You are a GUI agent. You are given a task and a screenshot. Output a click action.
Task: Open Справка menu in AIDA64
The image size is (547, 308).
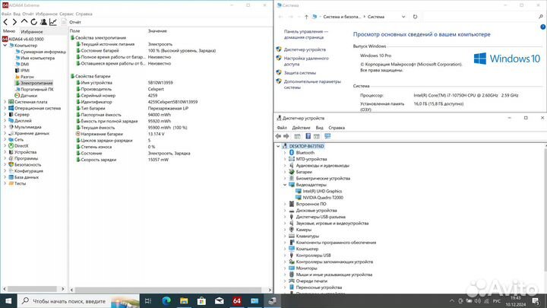(84, 14)
